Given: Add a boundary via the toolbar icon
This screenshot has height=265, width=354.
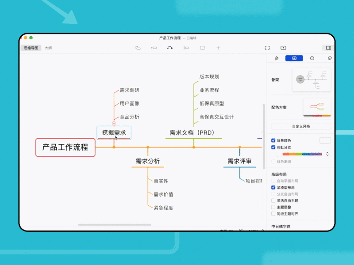Looking at the screenshot, I should [203, 48].
